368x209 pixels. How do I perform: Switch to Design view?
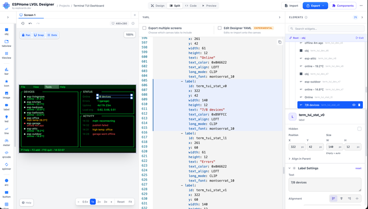pos(158,5)
